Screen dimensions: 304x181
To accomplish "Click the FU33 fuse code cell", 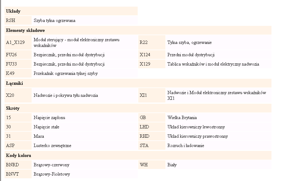I will click(x=11, y=64).
